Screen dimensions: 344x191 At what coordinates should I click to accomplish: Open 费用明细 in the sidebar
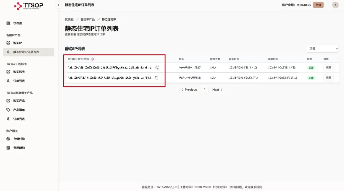point(19,148)
